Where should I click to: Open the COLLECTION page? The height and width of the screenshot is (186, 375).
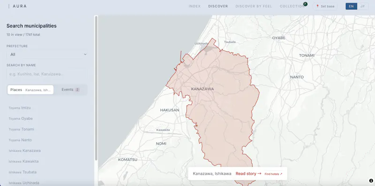pos(292,6)
